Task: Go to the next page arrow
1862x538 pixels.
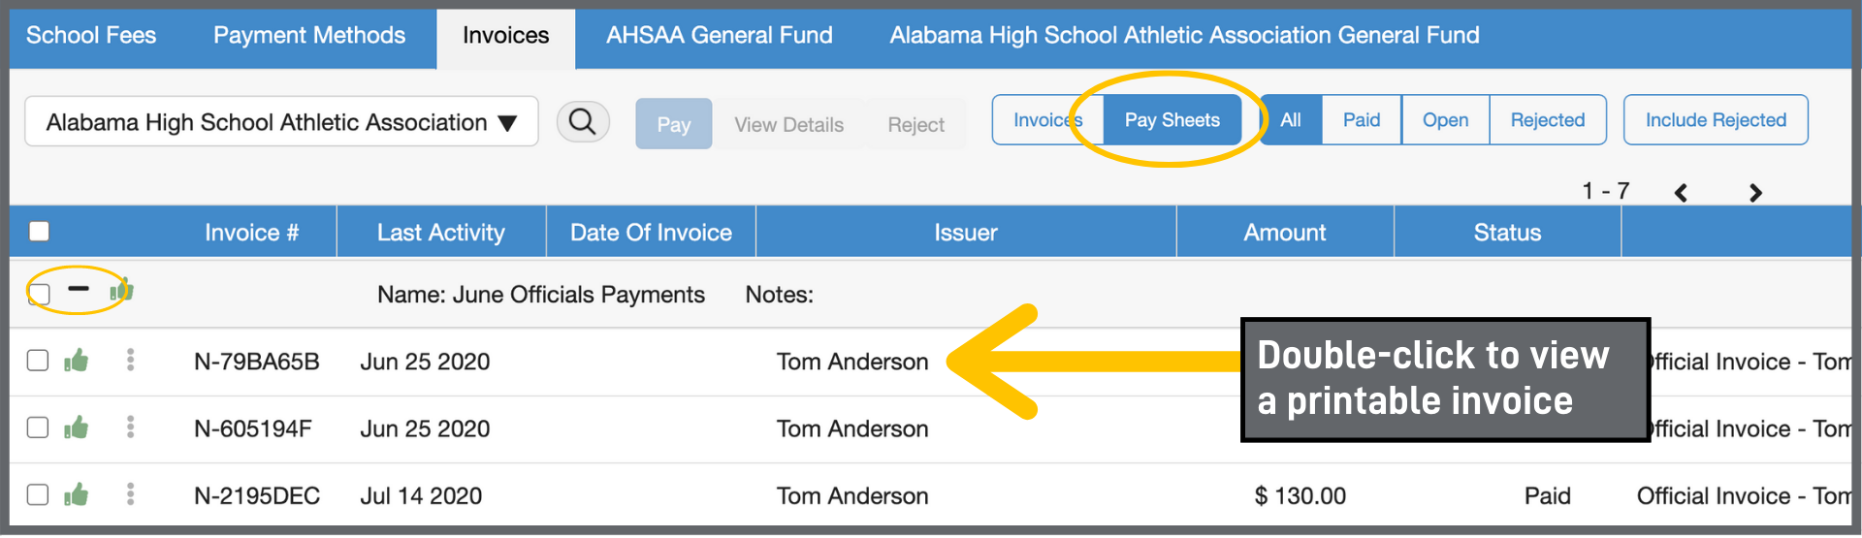Action: [1755, 193]
